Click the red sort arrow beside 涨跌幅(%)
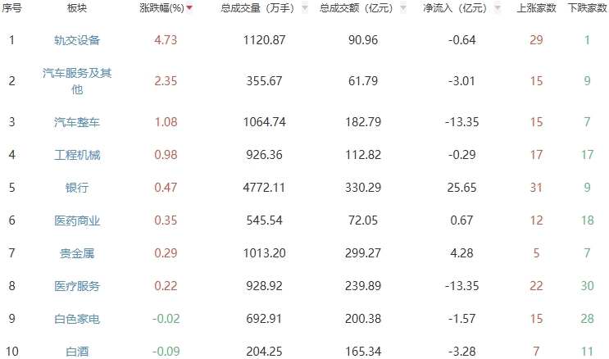The image size is (609, 359). pyautogui.click(x=190, y=8)
